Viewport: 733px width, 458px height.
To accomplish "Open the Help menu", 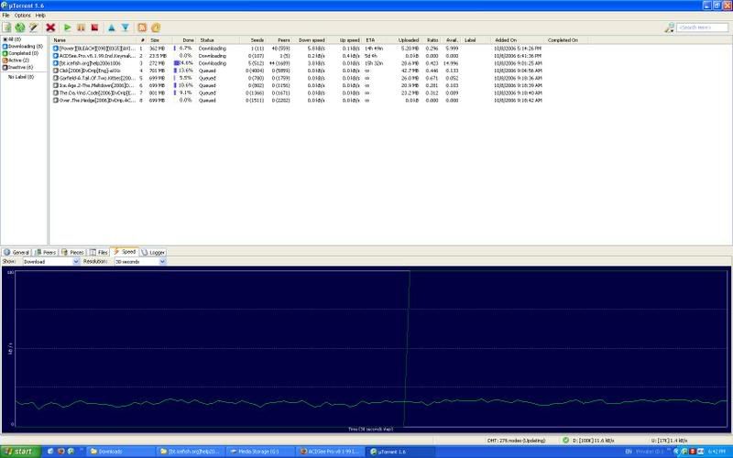I will pos(40,16).
